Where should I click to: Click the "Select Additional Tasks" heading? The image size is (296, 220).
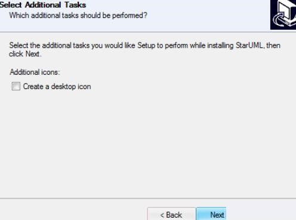pos(43,5)
